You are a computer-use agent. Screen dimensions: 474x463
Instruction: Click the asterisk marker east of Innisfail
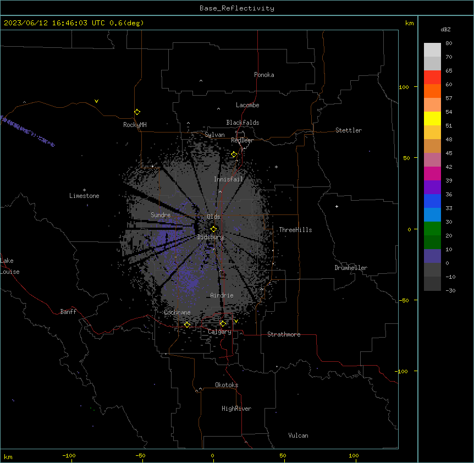tap(276, 167)
